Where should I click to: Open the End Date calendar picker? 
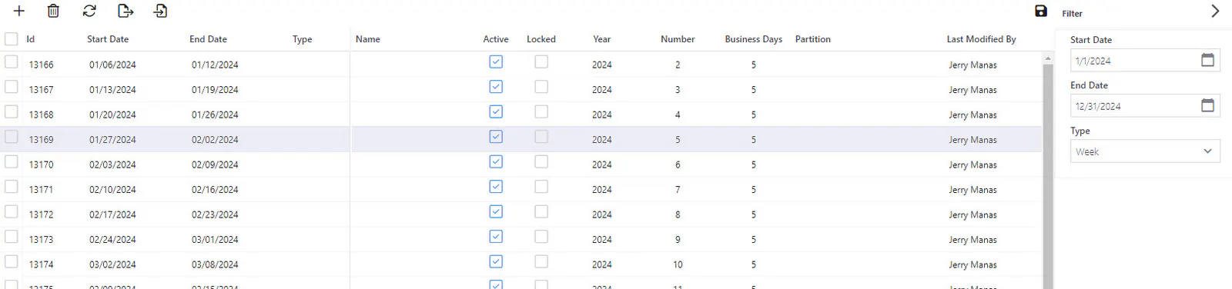point(1207,105)
